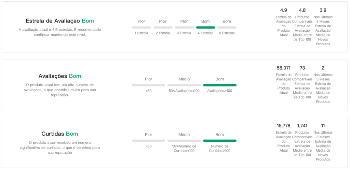Click the 15,778 likes count
The width and height of the screenshot is (350, 169).
point(283,126)
